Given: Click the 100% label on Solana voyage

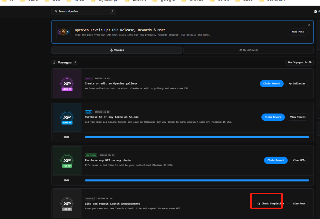Looking at the screenshot, I should [x=66, y=137].
